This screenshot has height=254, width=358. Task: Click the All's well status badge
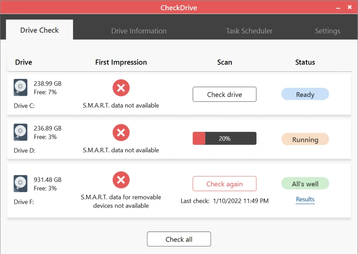[305, 184]
